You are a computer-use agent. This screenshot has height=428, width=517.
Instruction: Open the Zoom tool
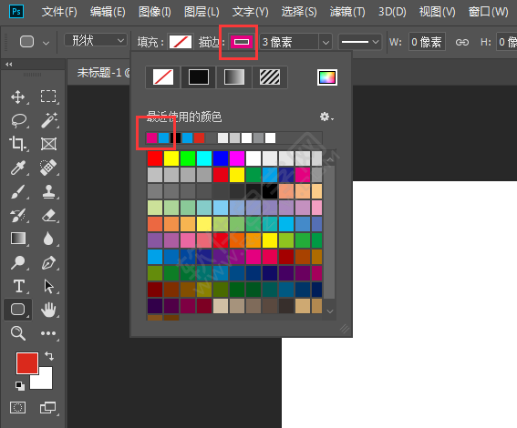click(18, 333)
